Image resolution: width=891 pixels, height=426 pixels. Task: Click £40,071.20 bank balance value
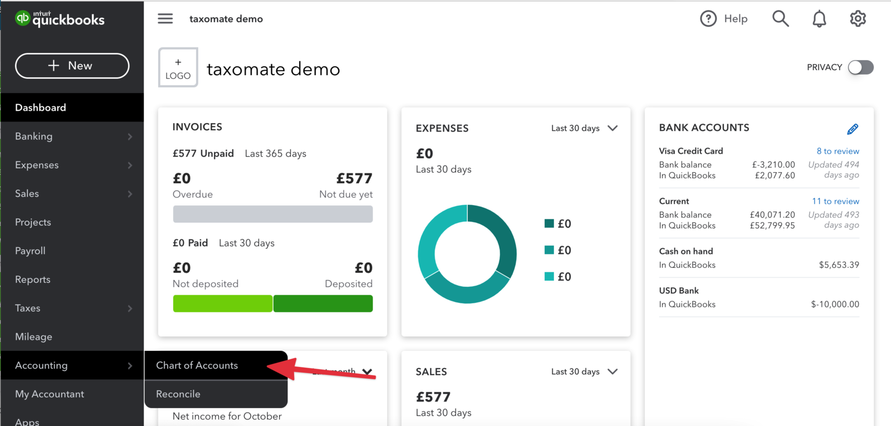772,215
